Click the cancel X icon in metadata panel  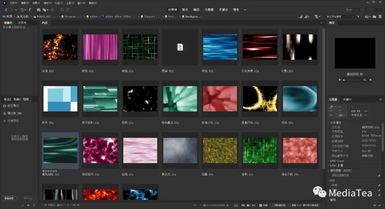(375, 205)
